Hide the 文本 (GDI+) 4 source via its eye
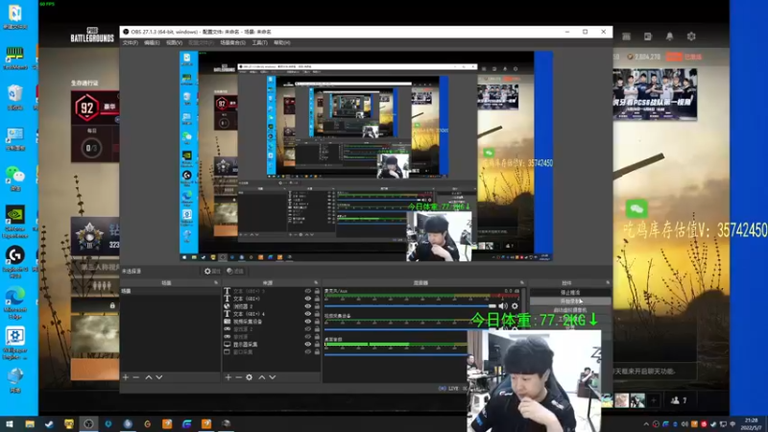The image size is (768, 432). coord(307,314)
